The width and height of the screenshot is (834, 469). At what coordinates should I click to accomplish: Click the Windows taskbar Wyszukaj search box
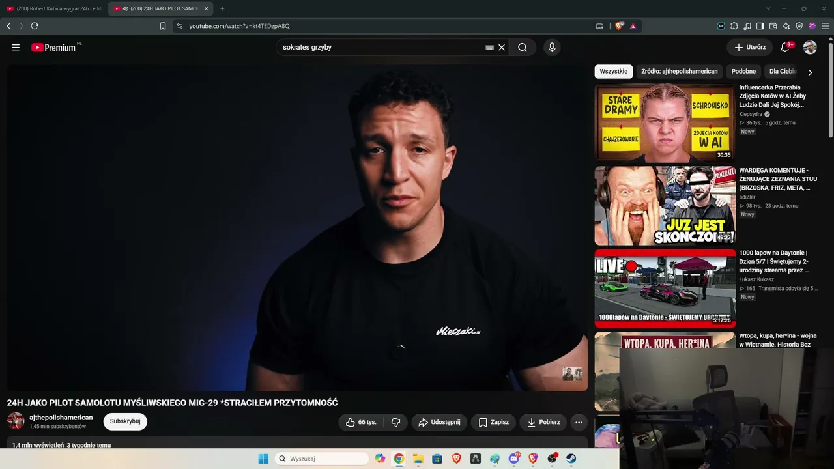[x=322, y=459]
